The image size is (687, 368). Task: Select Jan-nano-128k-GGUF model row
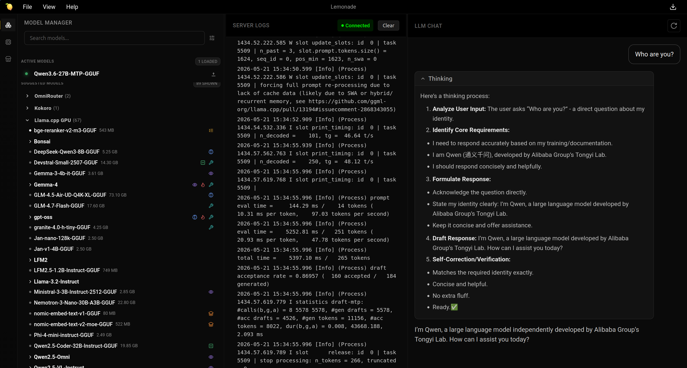(121, 238)
